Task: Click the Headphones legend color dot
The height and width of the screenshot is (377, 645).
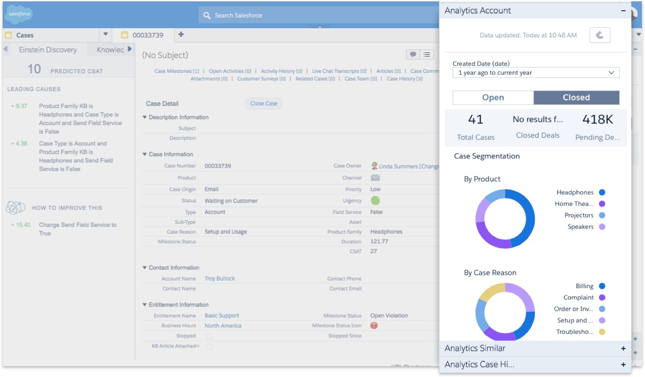Action: (602, 192)
